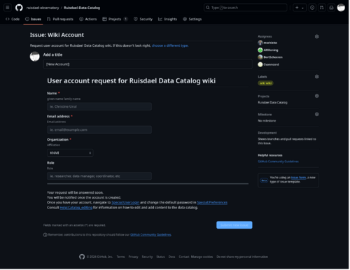This screenshot has height=270, width=350.
Task: Open the Special:UserLogin link
Action: tap(125, 202)
